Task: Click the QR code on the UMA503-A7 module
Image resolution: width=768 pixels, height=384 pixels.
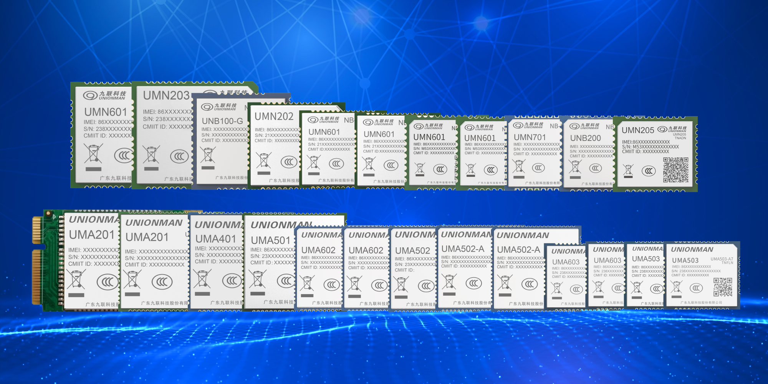Action: (723, 287)
